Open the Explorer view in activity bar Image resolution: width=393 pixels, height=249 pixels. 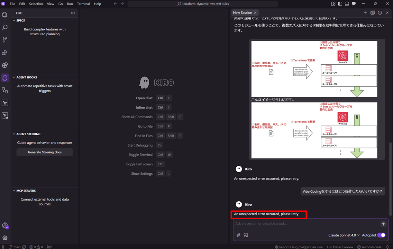coord(5,15)
